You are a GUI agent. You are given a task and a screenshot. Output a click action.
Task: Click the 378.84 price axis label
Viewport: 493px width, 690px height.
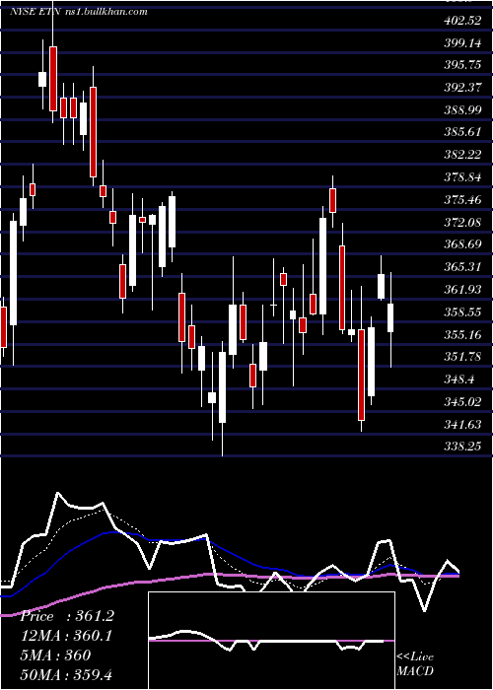(x=462, y=176)
